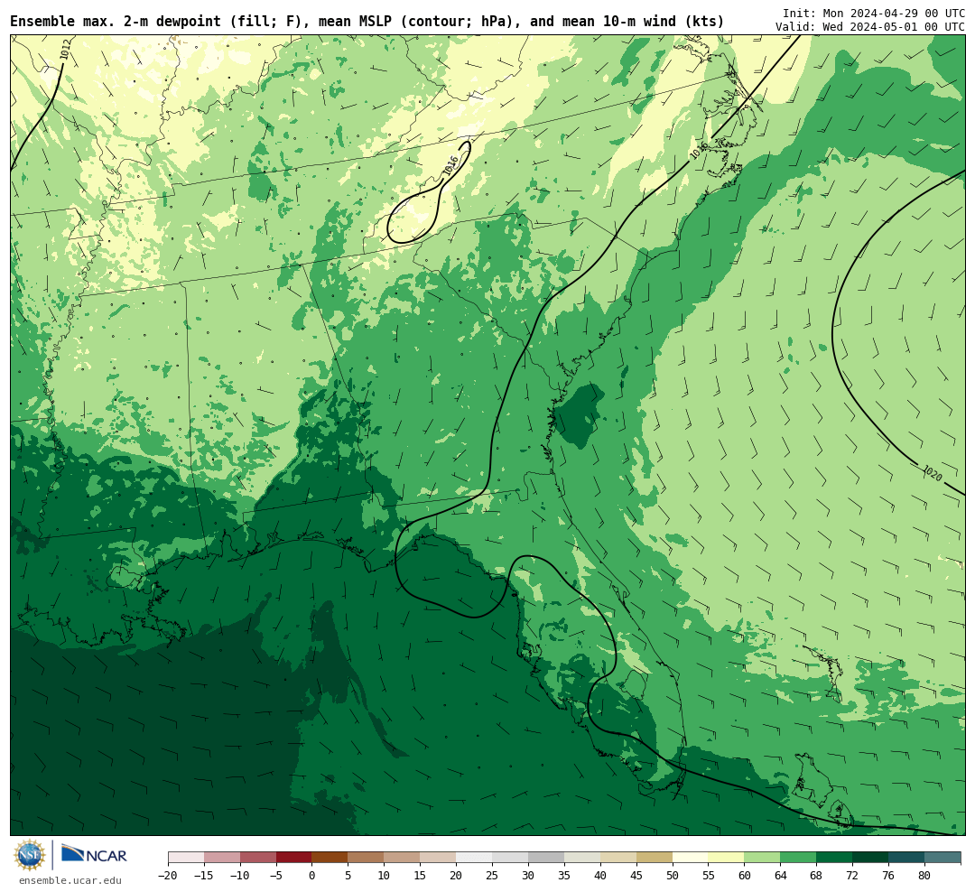Click the colorbar label 25

[493, 876]
